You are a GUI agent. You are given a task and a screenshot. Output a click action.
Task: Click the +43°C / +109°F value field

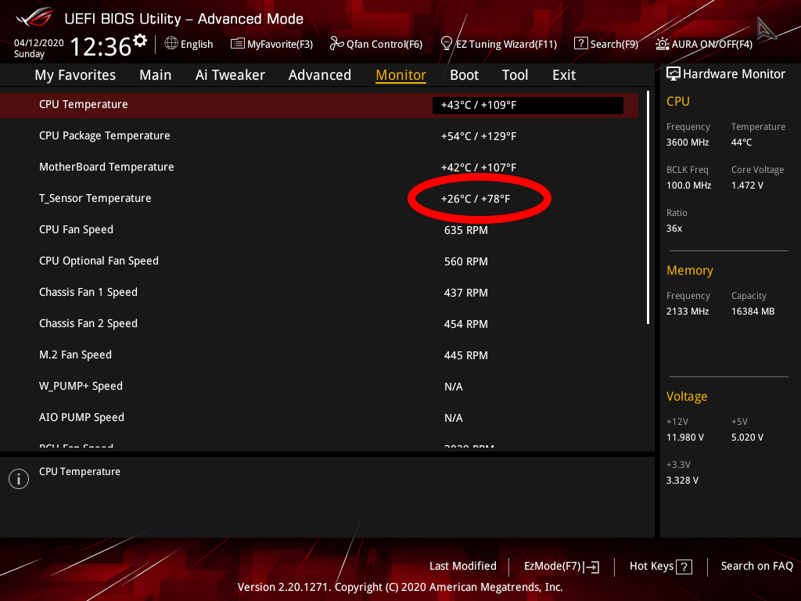pos(528,106)
